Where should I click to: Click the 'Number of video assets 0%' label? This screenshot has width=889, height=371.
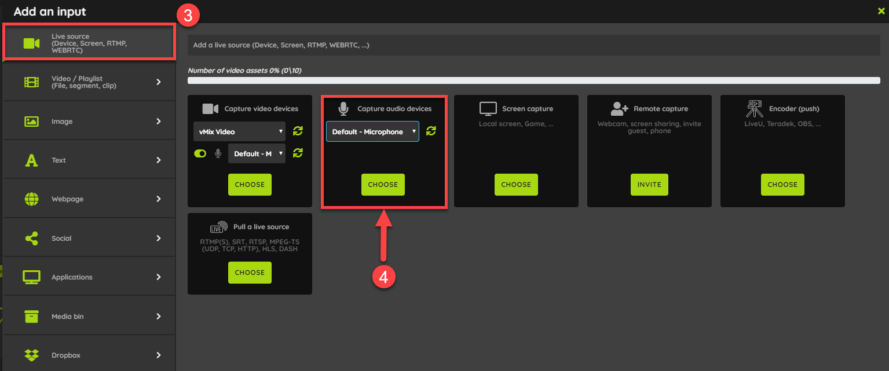(x=244, y=71)
